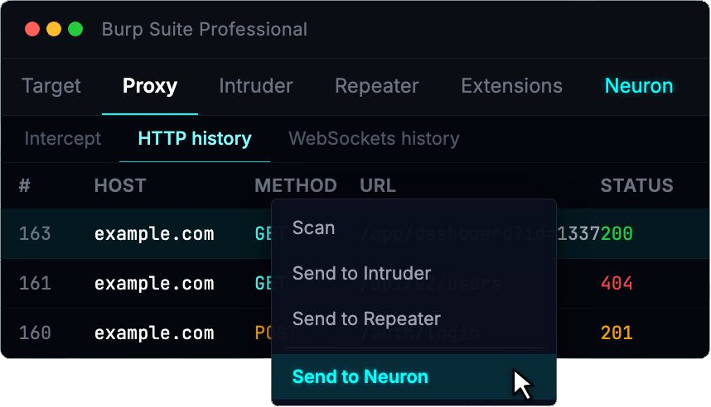Open the Intruder tab
Image resolution: width=711 pixels, height=407 pixels.
pos(256,86)
